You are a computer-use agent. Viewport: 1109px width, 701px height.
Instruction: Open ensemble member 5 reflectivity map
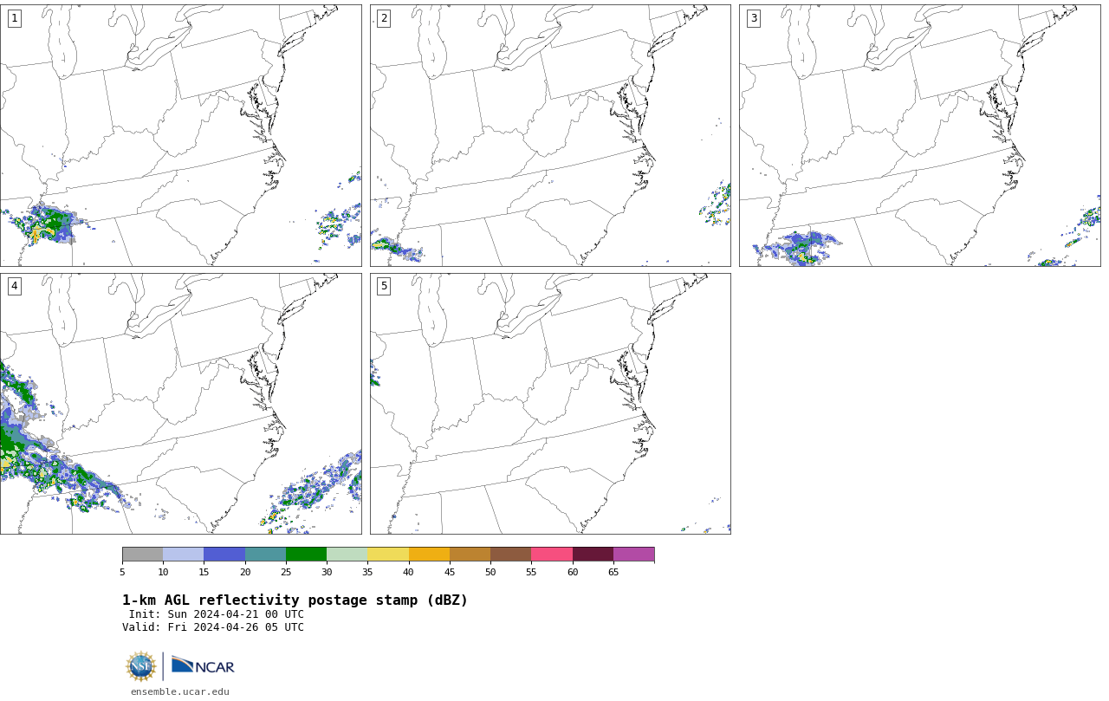550,404
